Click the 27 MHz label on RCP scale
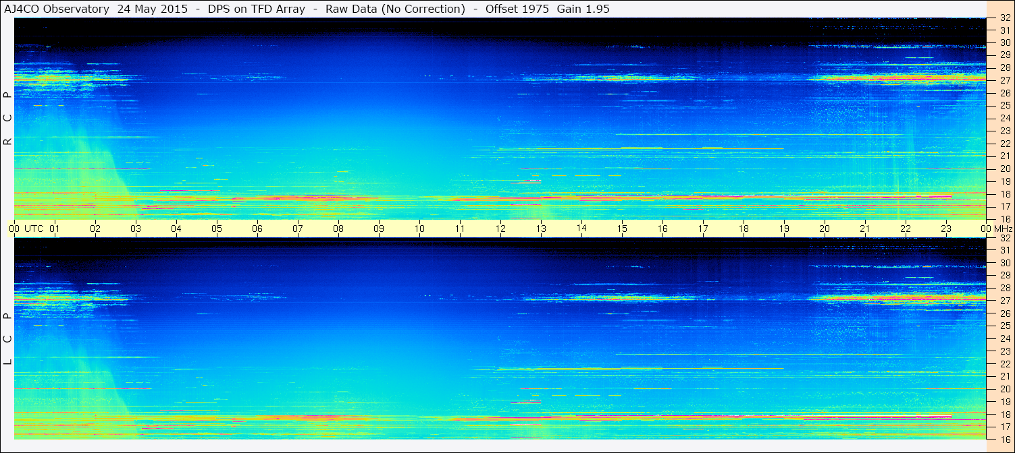 [1004, 80]
